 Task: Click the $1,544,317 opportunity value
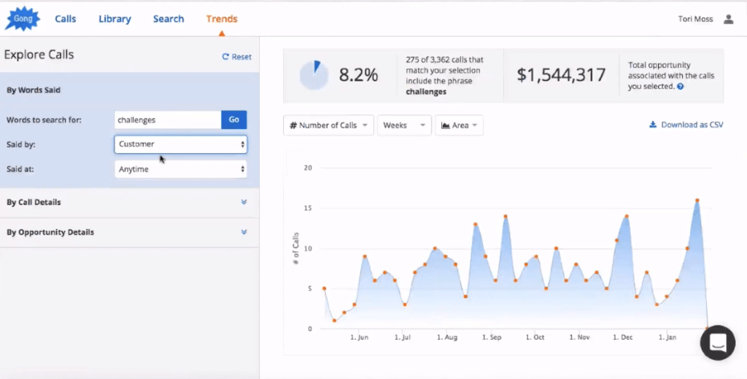(561, 75)
